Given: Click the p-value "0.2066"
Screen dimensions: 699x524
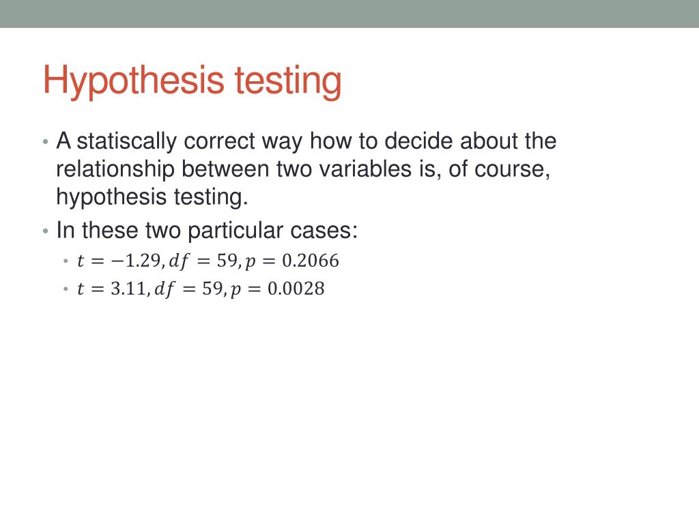Looking at the screenshot, I should click(x=311, y=261).
